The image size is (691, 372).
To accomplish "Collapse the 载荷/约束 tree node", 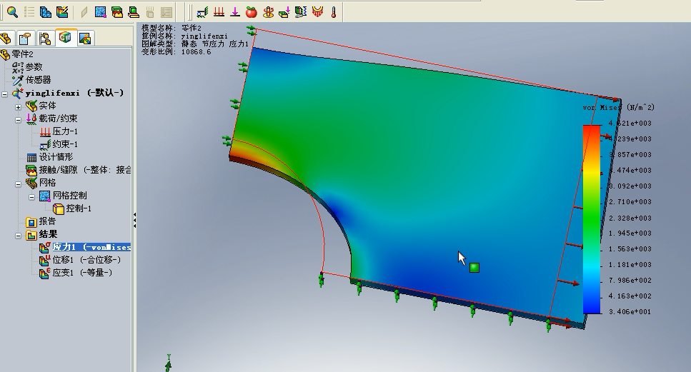I will point(18,119).
